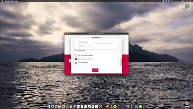
Task: Open the Apple menu
Action: 2,1
